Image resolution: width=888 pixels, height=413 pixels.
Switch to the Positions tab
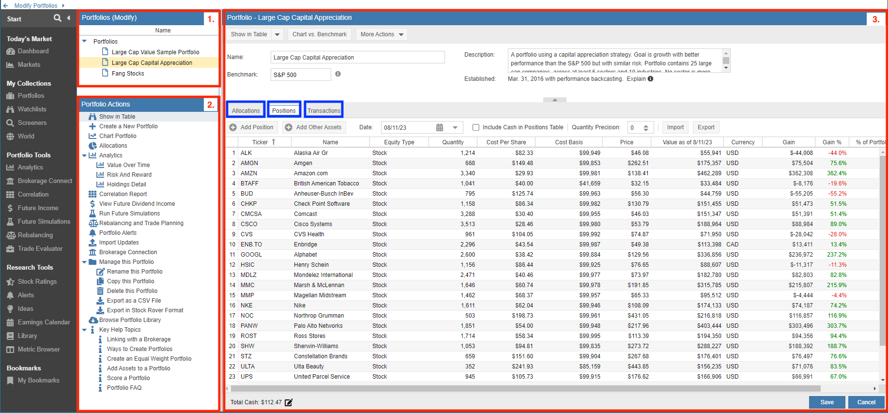tap(284, 110)
